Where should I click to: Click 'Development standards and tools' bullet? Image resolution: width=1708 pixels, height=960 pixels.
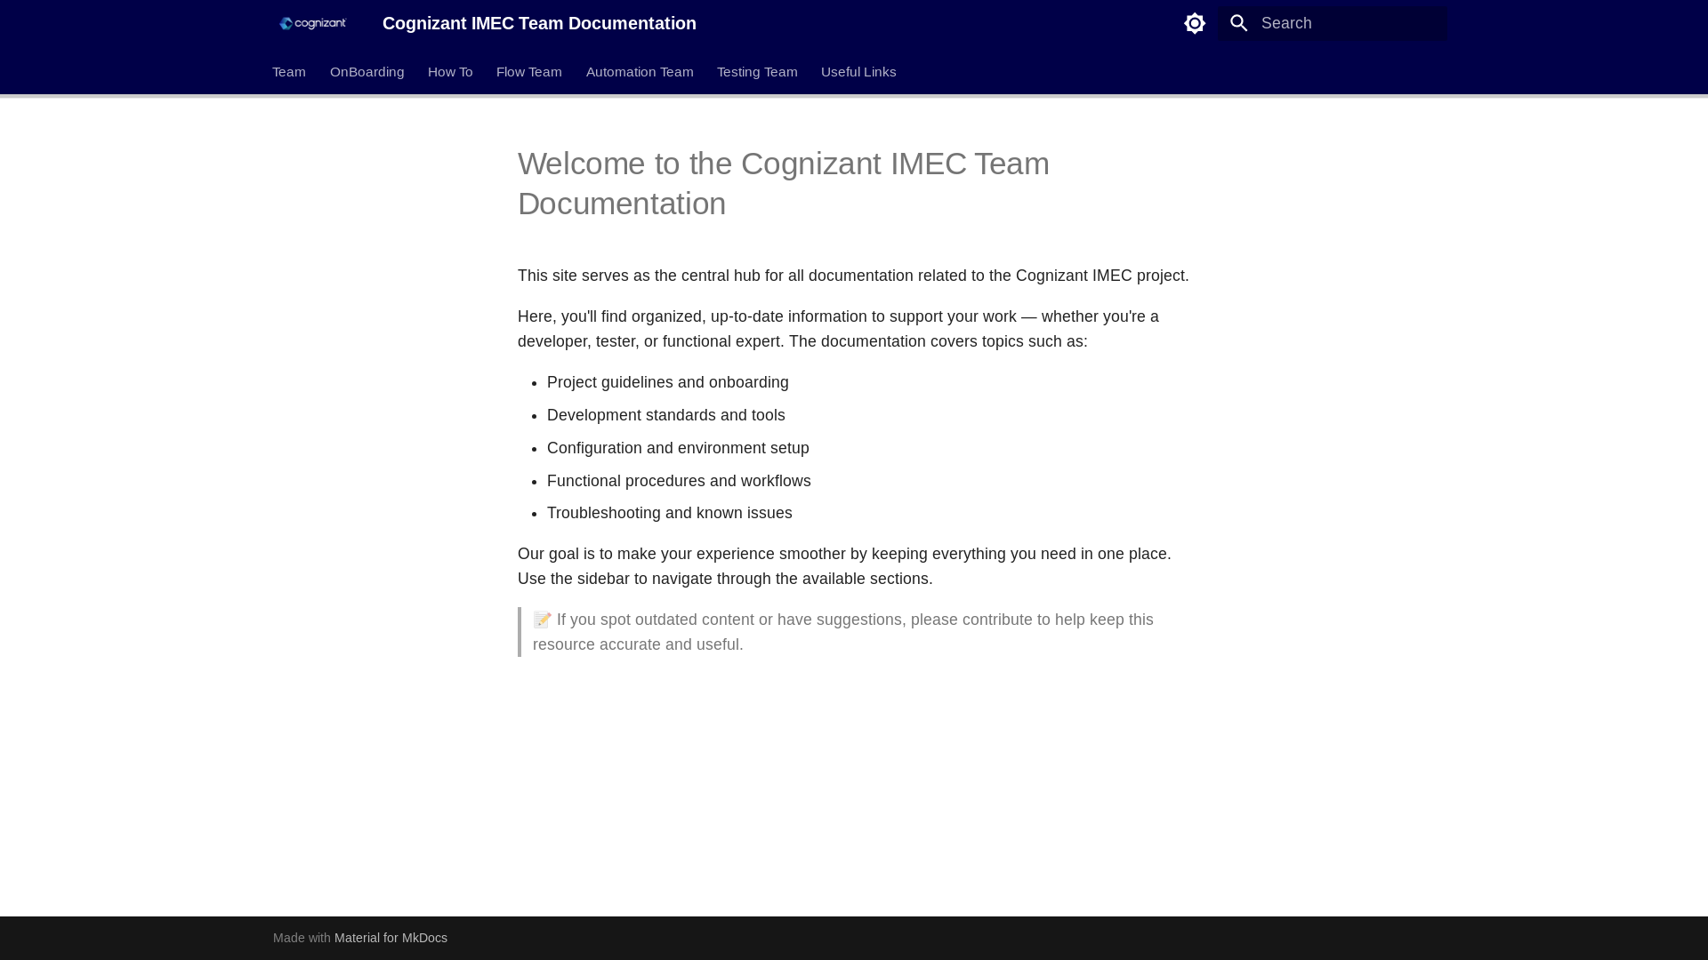(x=666, y=415)
